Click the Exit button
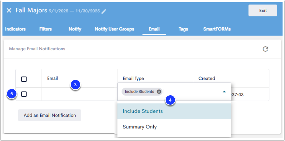 click(263, 10)
